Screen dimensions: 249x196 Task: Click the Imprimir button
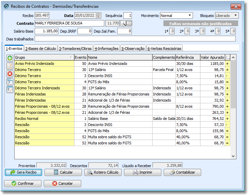pos(142,172)
